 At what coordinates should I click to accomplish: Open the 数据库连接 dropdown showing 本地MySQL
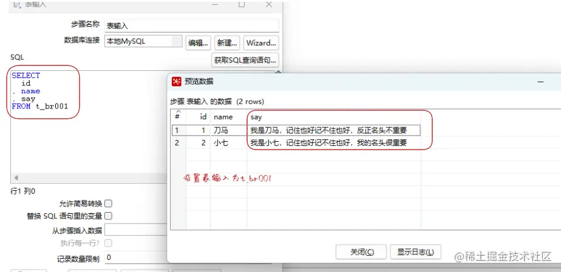pos(143,41)
